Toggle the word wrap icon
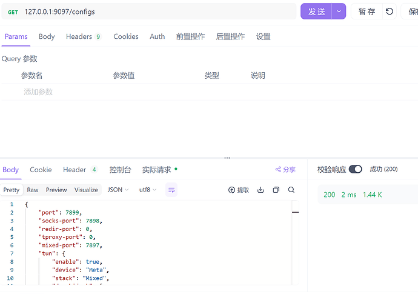 coord(171,190)
